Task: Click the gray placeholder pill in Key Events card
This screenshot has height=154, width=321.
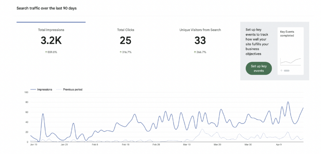Action: tap(287, 71)
